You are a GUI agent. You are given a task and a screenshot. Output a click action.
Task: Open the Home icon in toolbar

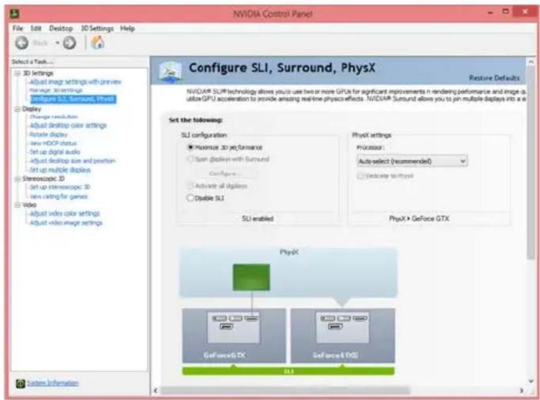[97, 43]
